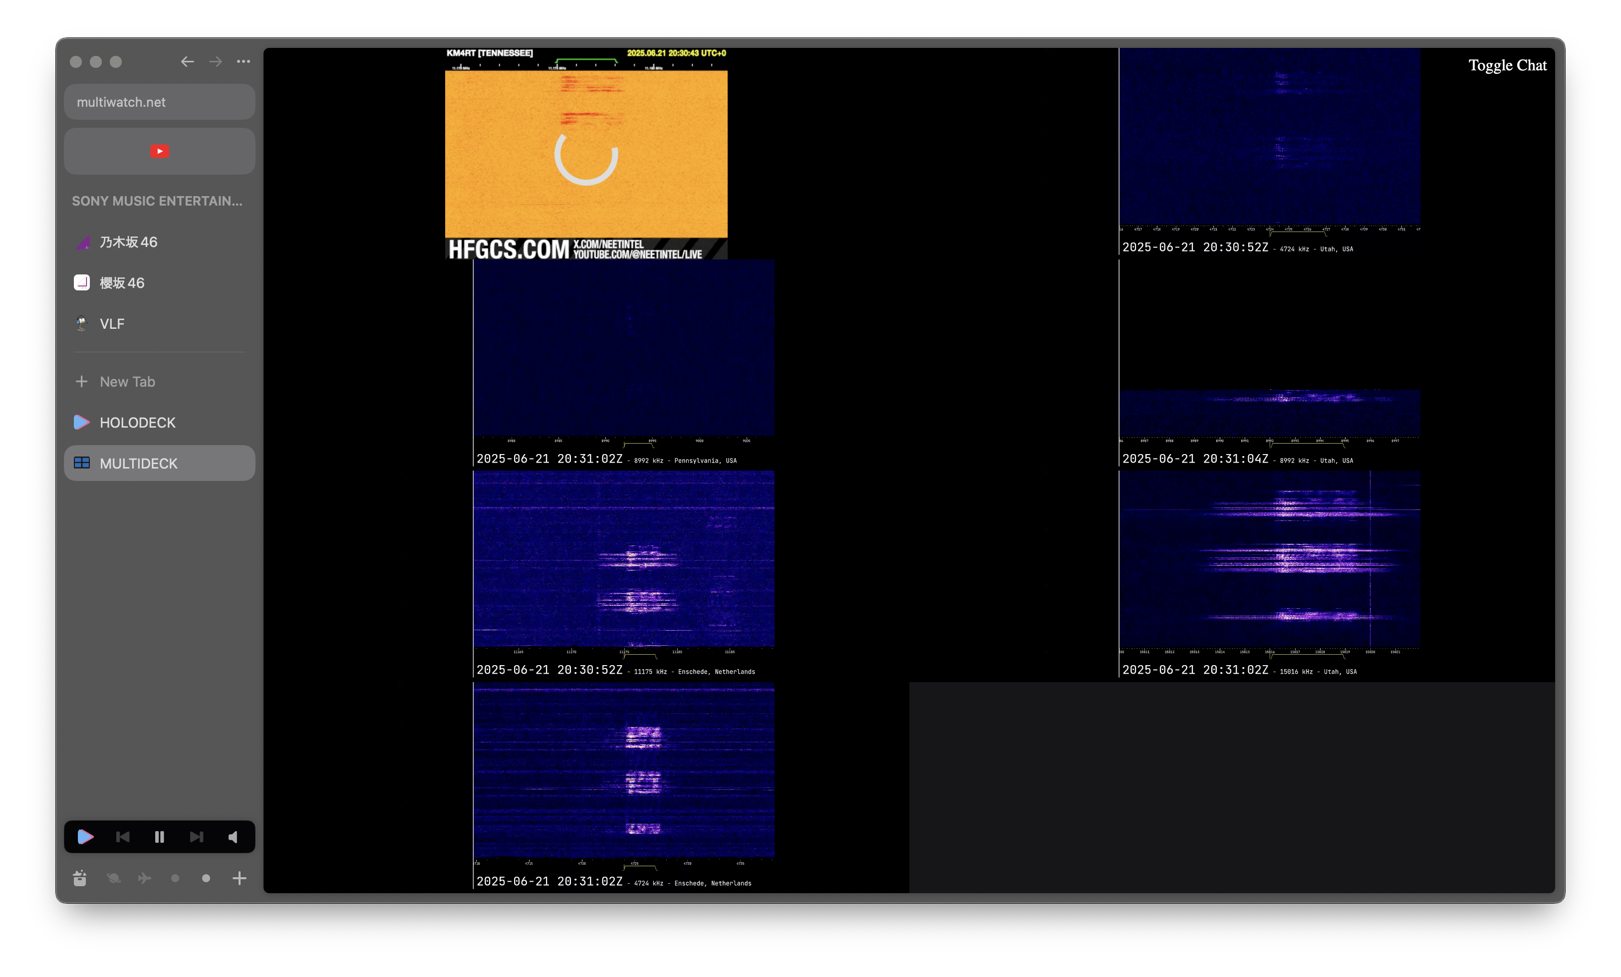The width and height of the screenshot is (1621, 977).
Task: Click the 20:31:02Z 15016 kHz Utah caption
Action: [1239, 671]
